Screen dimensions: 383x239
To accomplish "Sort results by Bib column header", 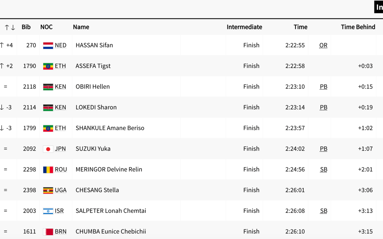I will coord(26,27).
